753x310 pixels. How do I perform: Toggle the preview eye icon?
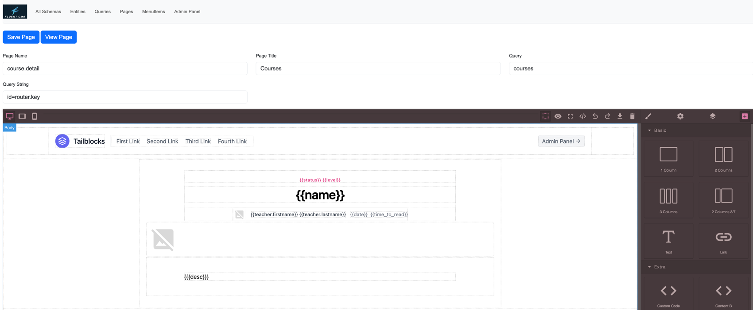[x=558, y=116]
